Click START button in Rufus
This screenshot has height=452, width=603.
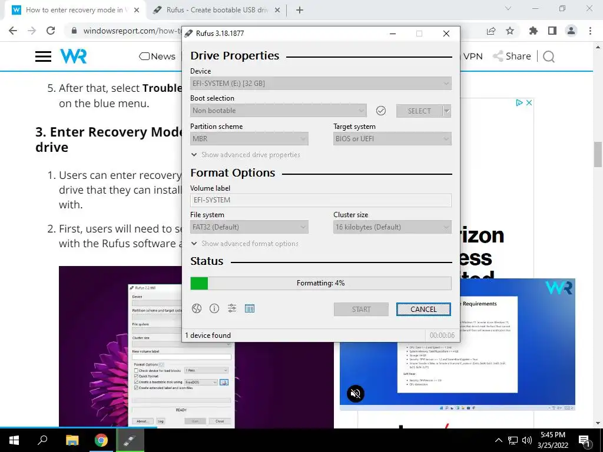pos(361,310)
